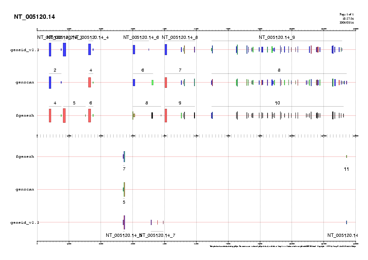The width and height of the screenshot is (368, 260).
Task: Click the genscan reverse-strand gene 5 label
Action: (x=124, y=202)
